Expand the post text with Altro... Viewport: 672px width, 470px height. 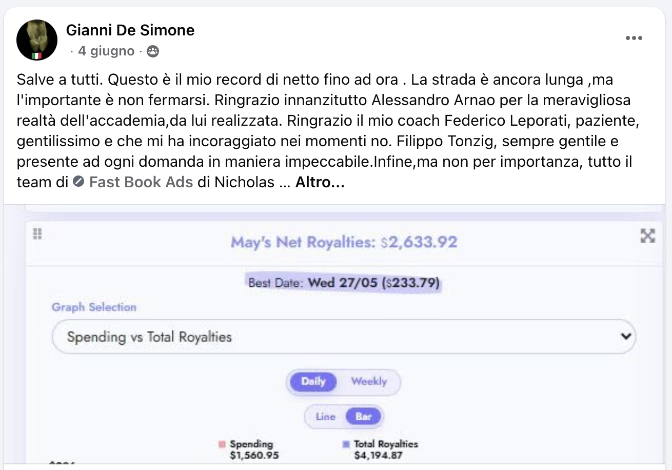tap(320, 182)
